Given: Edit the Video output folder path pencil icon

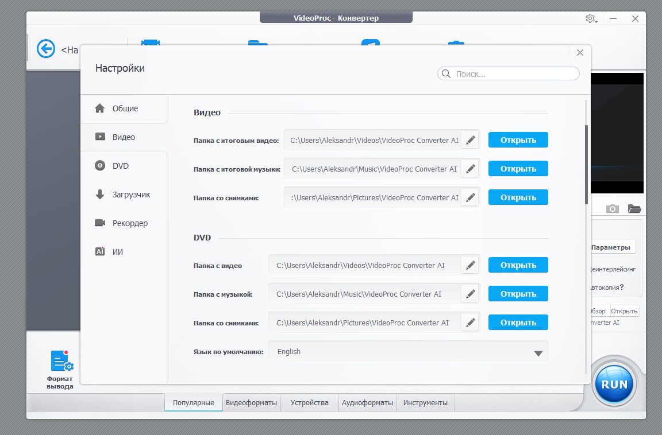Looking at the screenshot, I should [471, 140].
